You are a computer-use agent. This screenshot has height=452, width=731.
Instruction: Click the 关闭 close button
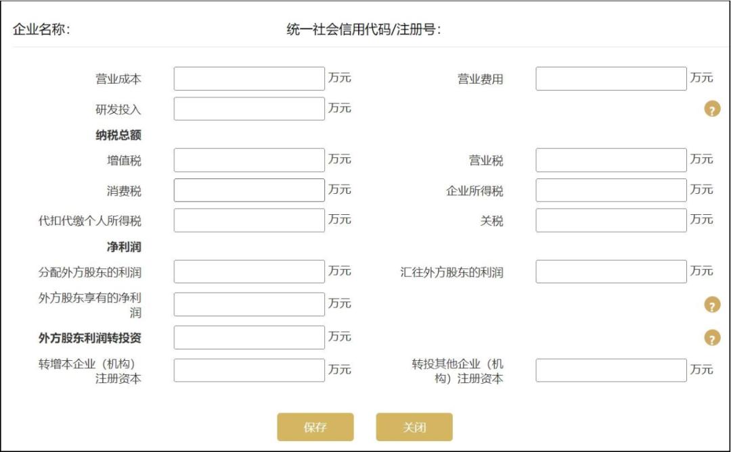point(414,428)
